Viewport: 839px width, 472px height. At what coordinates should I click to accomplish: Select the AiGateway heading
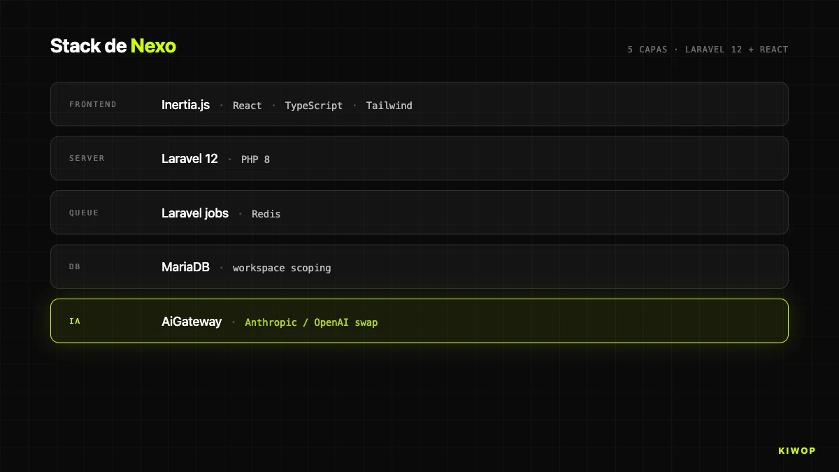point(191,322)
